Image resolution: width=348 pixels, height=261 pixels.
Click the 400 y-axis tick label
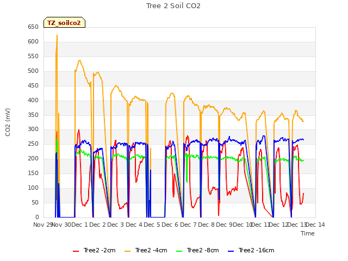33,100
